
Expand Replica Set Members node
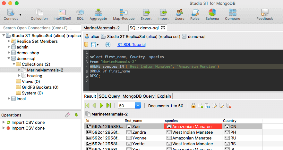pos(8,41)
